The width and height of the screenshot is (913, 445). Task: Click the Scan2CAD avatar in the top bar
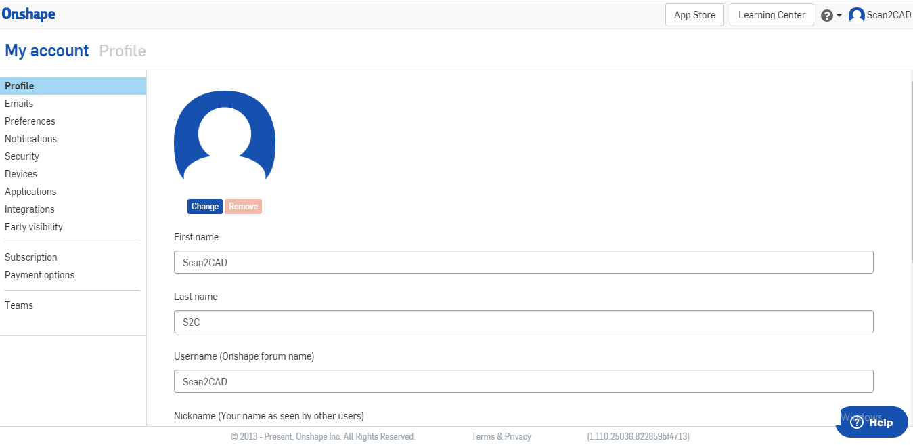point(856,14)
